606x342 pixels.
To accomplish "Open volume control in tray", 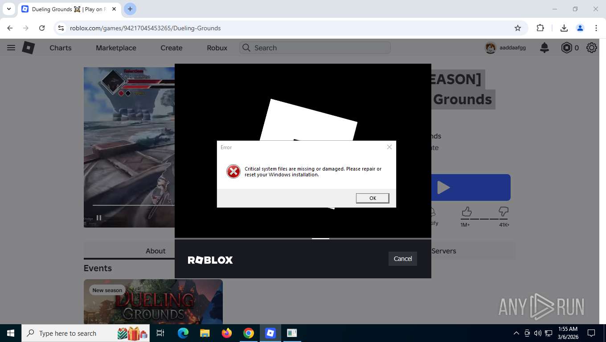I will tap(538, 333).
